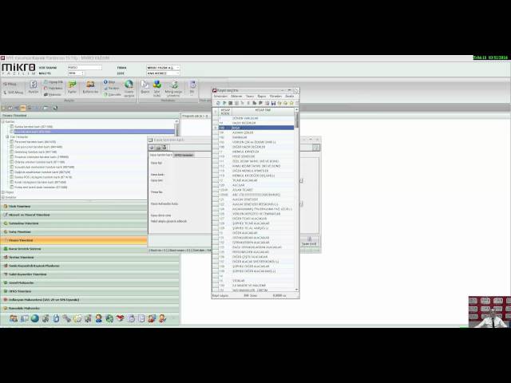Image resolution: width=511 pixels, height=383 pixels.
Task: Open Mikro sorgu yönetimi icon
Action: pos(173,89)
